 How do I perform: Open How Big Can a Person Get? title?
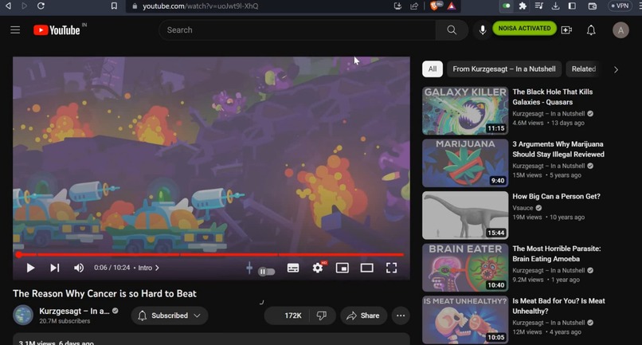tap(557, 196)
